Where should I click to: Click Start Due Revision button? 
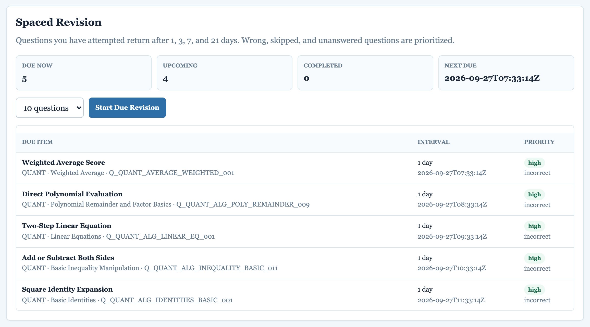click(127, 108)
